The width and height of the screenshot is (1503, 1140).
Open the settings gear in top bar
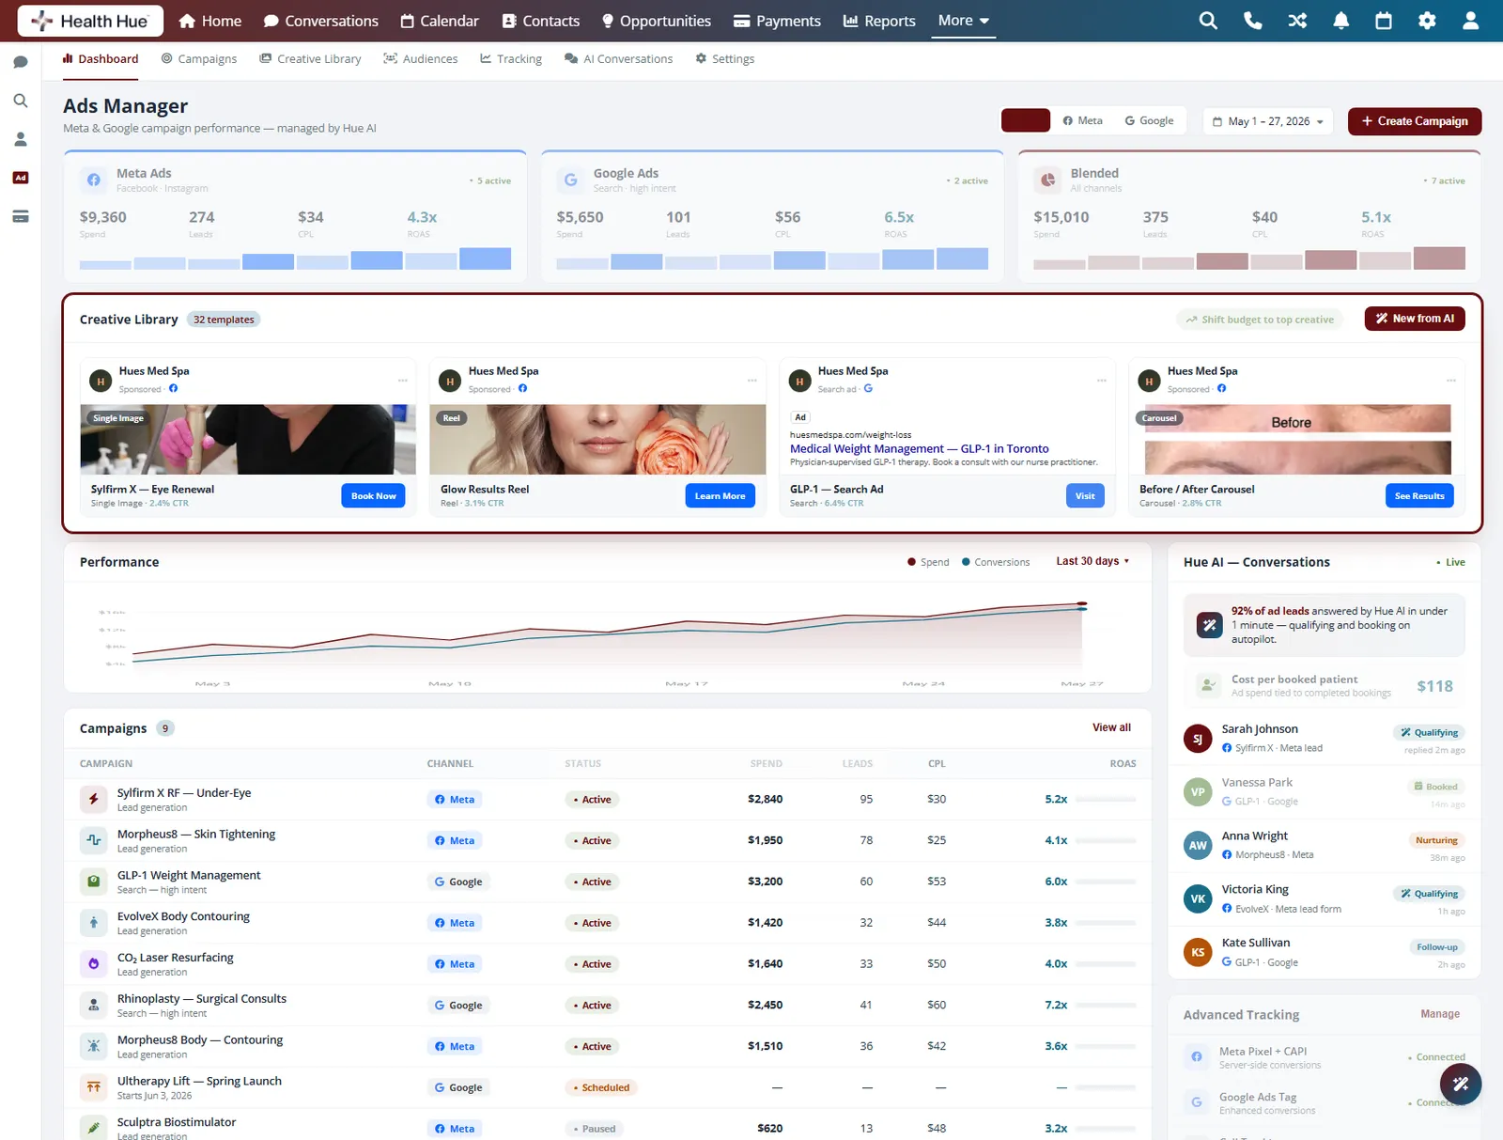pyautogui.click(x=1427, y=21)
